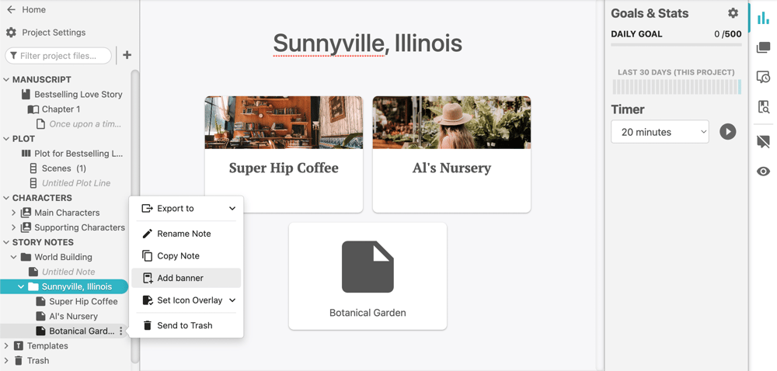
Task: Click the Scenes plot line icon
Action: (x=33, y=168)
